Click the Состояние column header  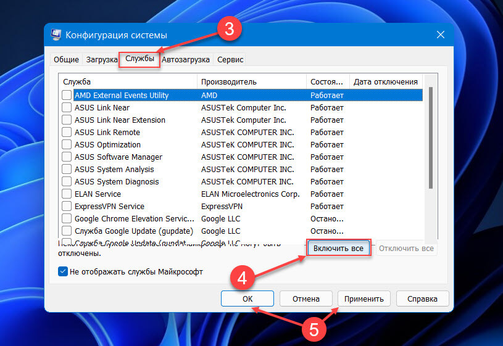click(328, 82)
